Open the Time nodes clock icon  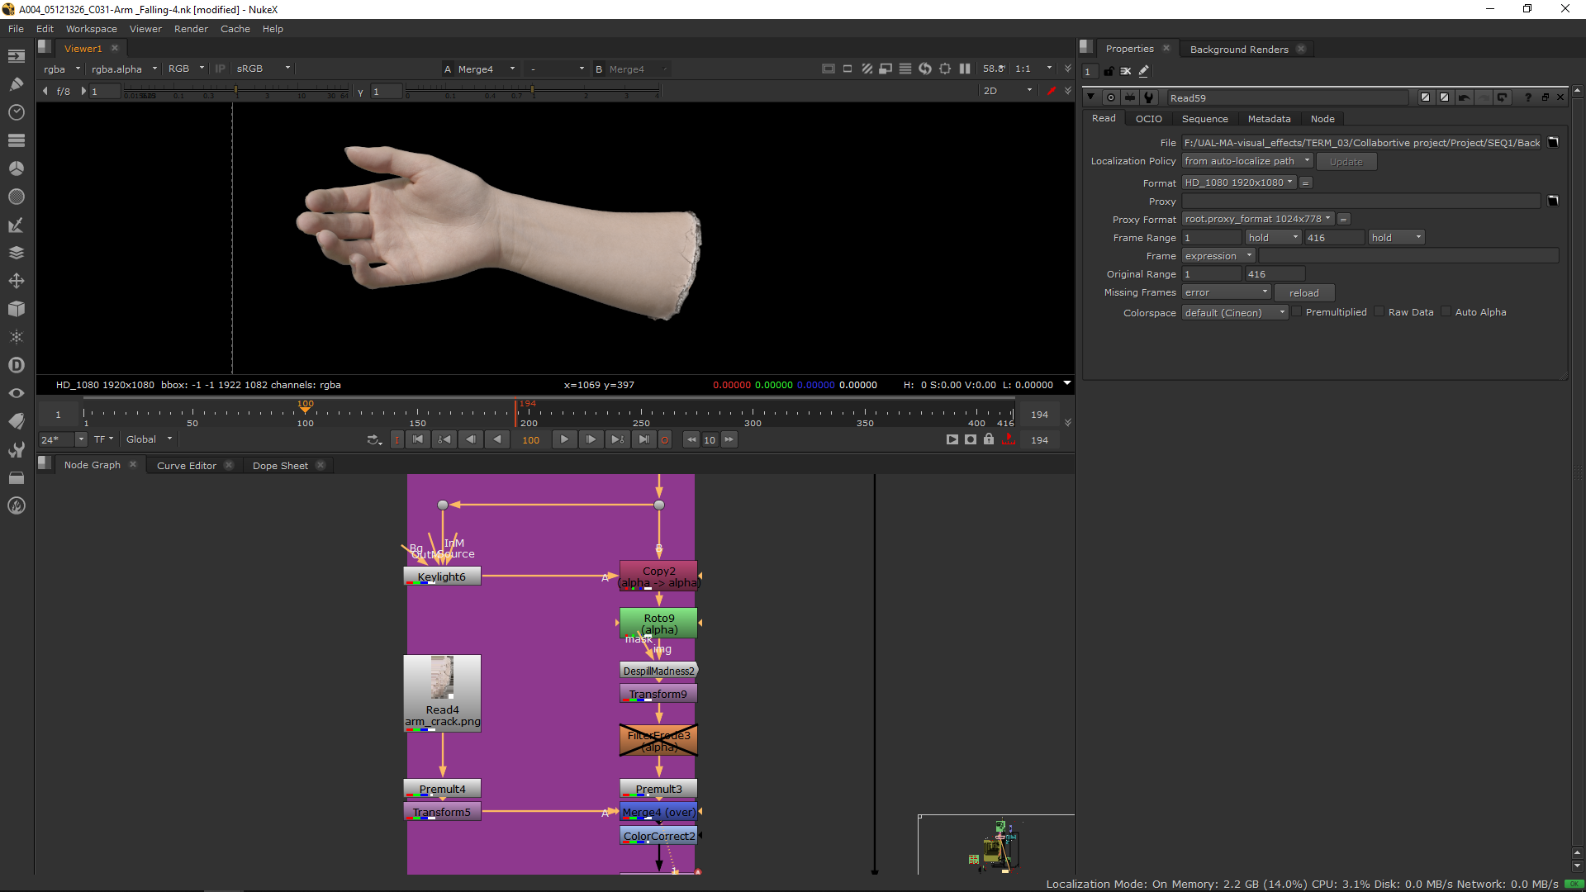coord(16,111)
